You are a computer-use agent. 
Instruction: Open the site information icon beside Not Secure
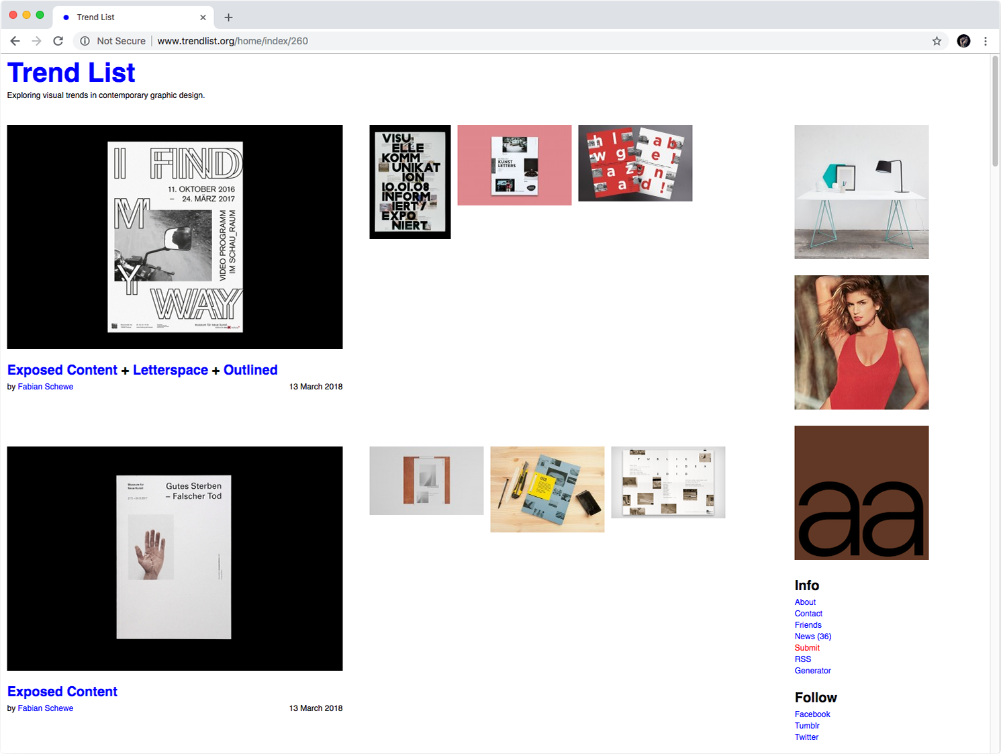point(85,41)
